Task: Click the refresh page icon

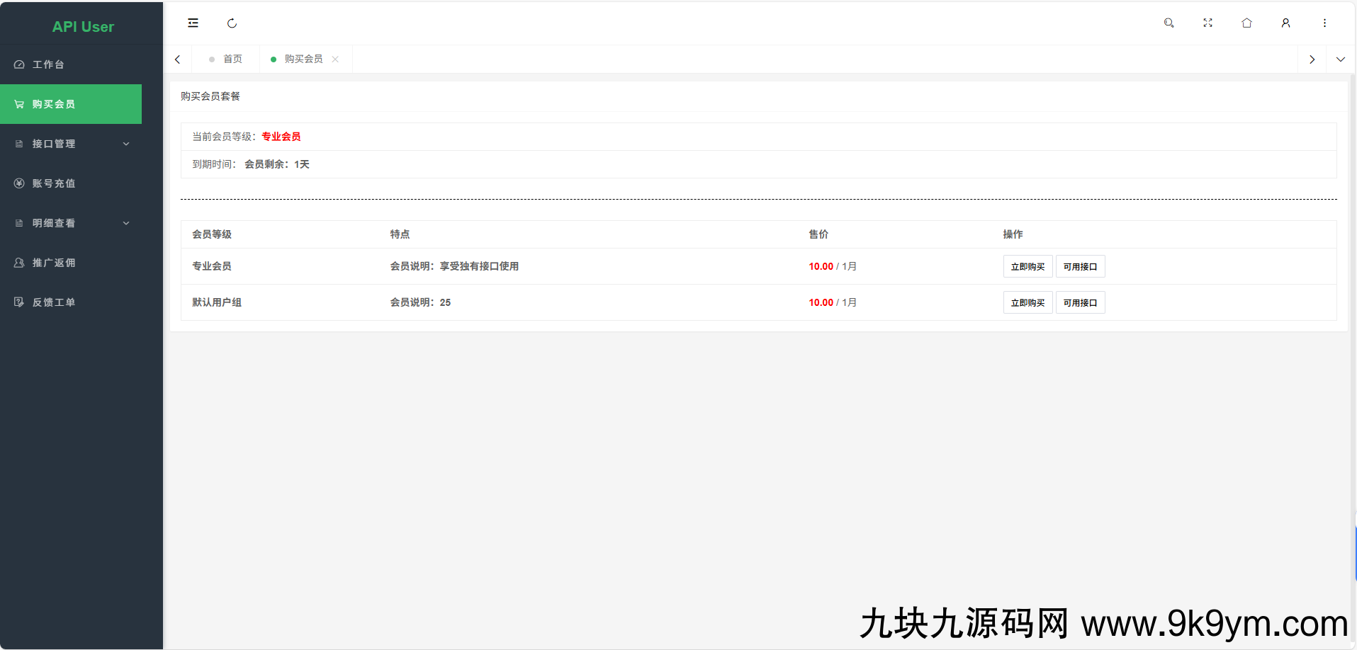Action: [x=232, y=23]
